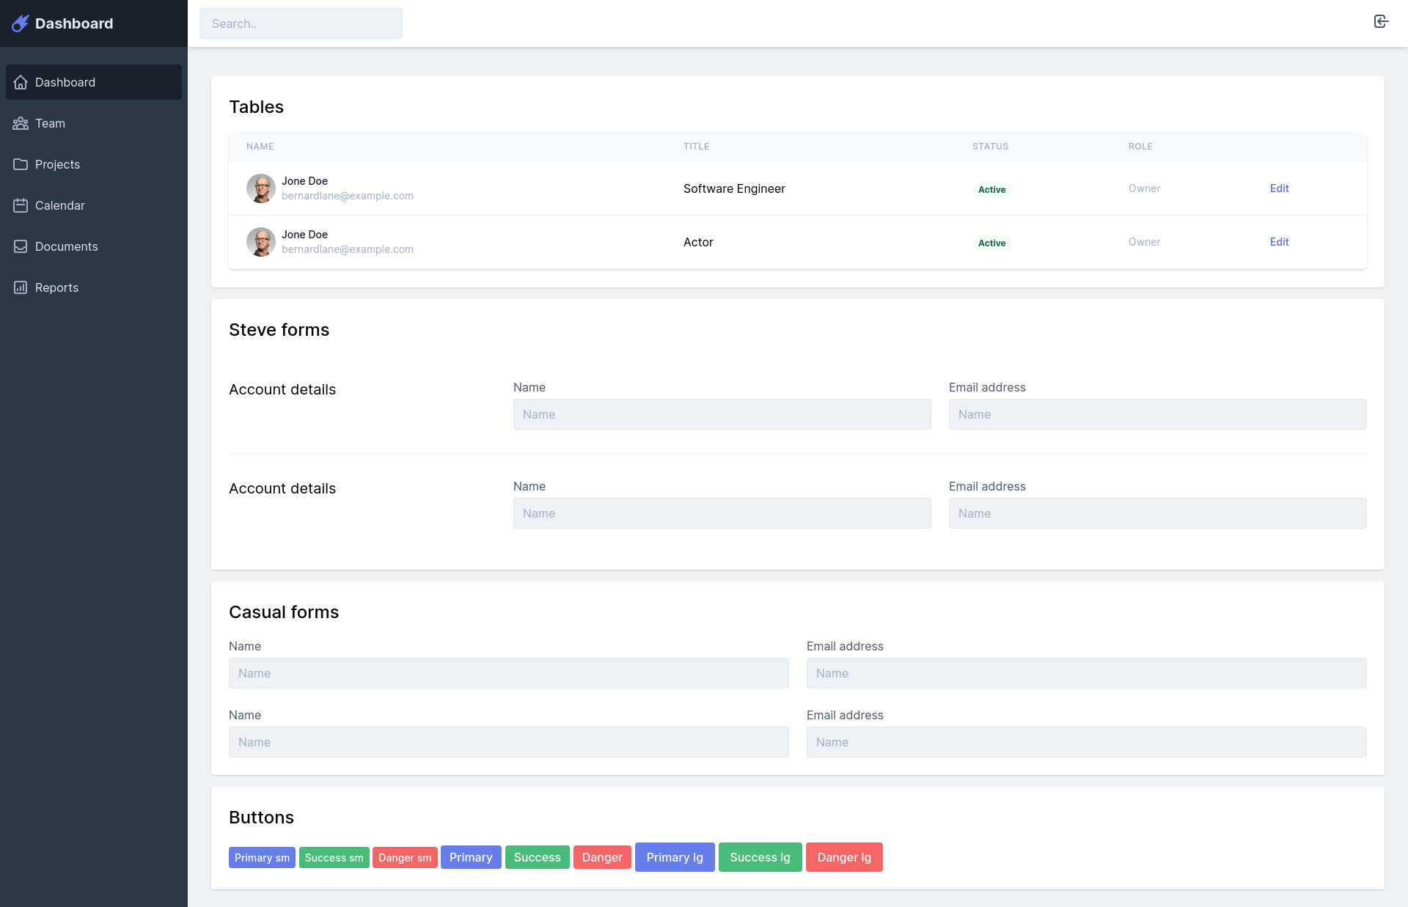This screenshot has height=907, width=1408.
Task: Click the Name input under Casual forms
Action: [509, 673]
